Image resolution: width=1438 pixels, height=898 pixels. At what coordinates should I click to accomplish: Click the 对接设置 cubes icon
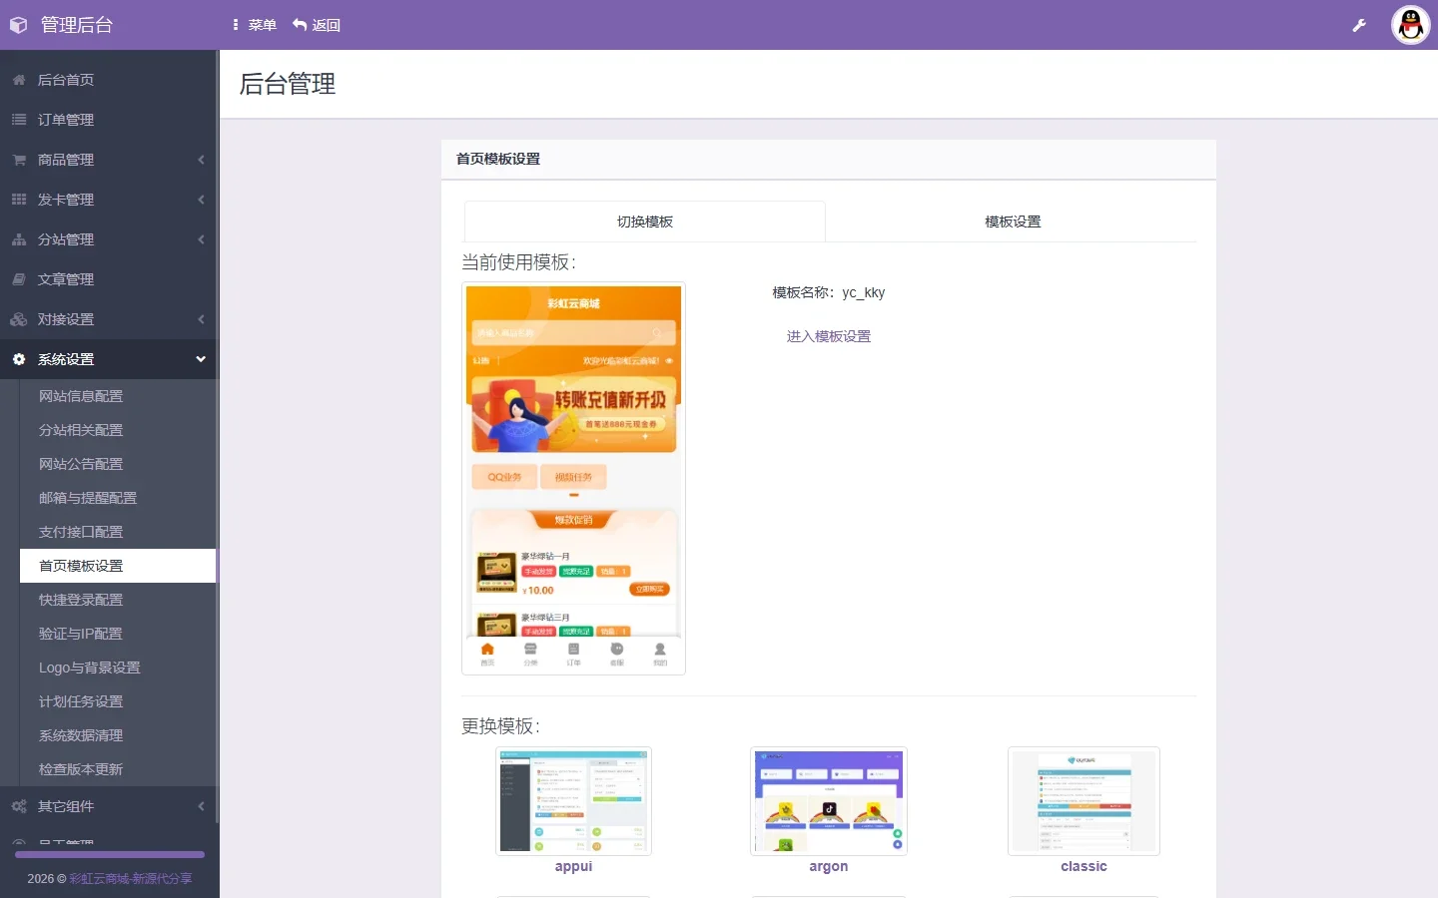(19, 319)
